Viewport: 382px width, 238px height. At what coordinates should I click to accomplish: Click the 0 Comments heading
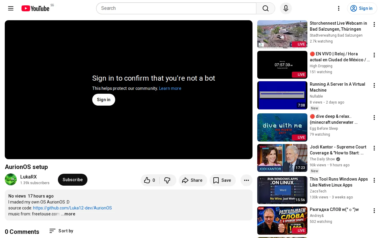[x=22, y=232]
